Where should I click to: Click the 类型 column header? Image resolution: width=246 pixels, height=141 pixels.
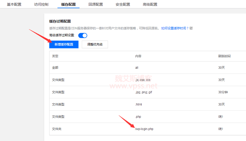coord(55,56)
